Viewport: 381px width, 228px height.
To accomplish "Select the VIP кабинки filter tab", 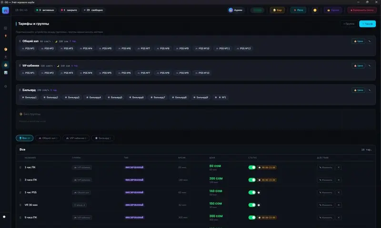I will pyautogui.click(x=76, y=138).
